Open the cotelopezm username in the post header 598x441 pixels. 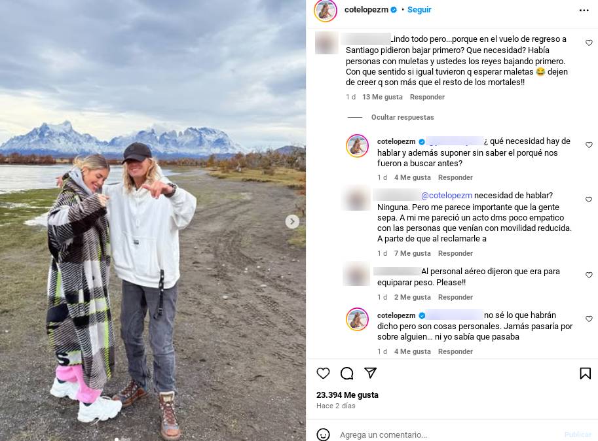[x=366, y=10]
